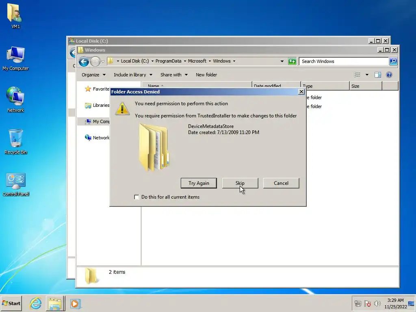Click the DeviceMetadataStore folder thumbnail
Screen dimensions: 416x312
tap(154, 147)
